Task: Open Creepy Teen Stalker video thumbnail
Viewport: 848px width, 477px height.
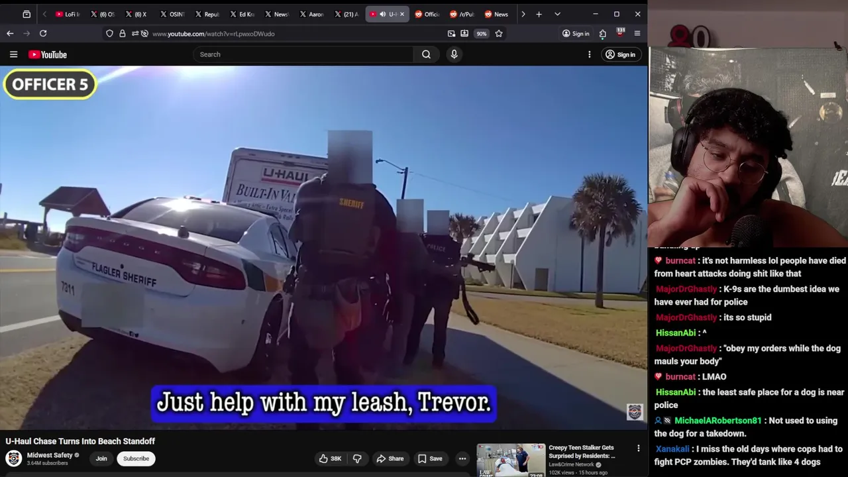Action: coord(511,460)
